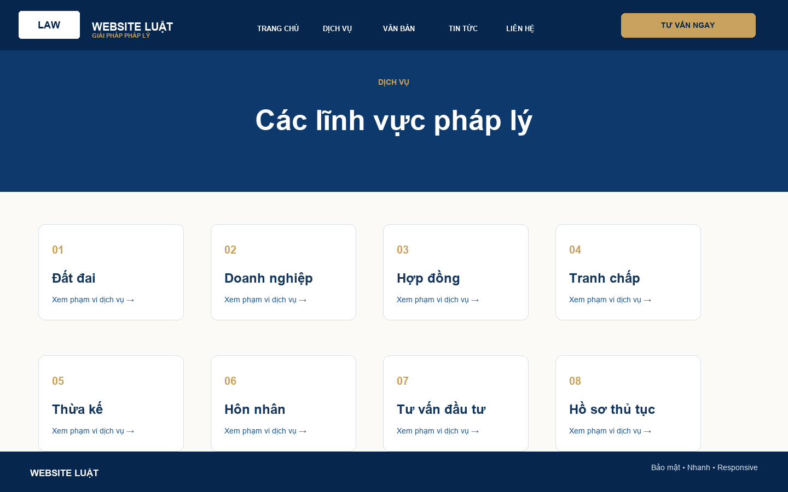Click the TƯ VẤN NGAY button
Image resolution: width=788 pixels, height=492 pixels.
tap(688, 25)
